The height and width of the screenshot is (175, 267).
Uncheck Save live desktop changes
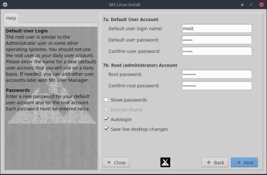pyautogui.click(x=106, y=129)
